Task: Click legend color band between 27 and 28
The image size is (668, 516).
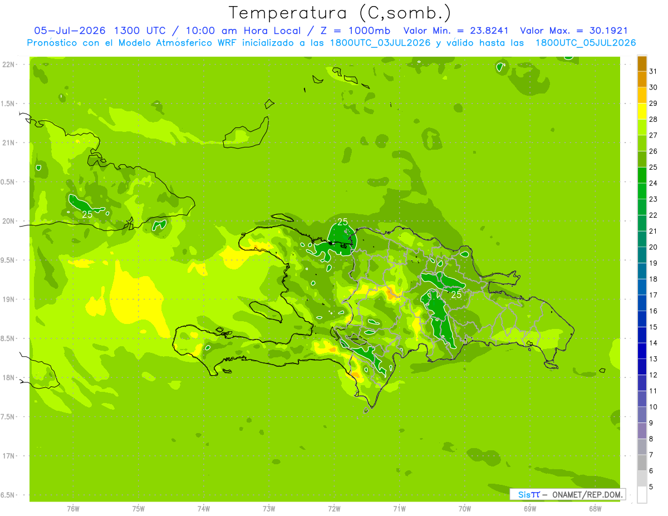Action: click(642, 127)
